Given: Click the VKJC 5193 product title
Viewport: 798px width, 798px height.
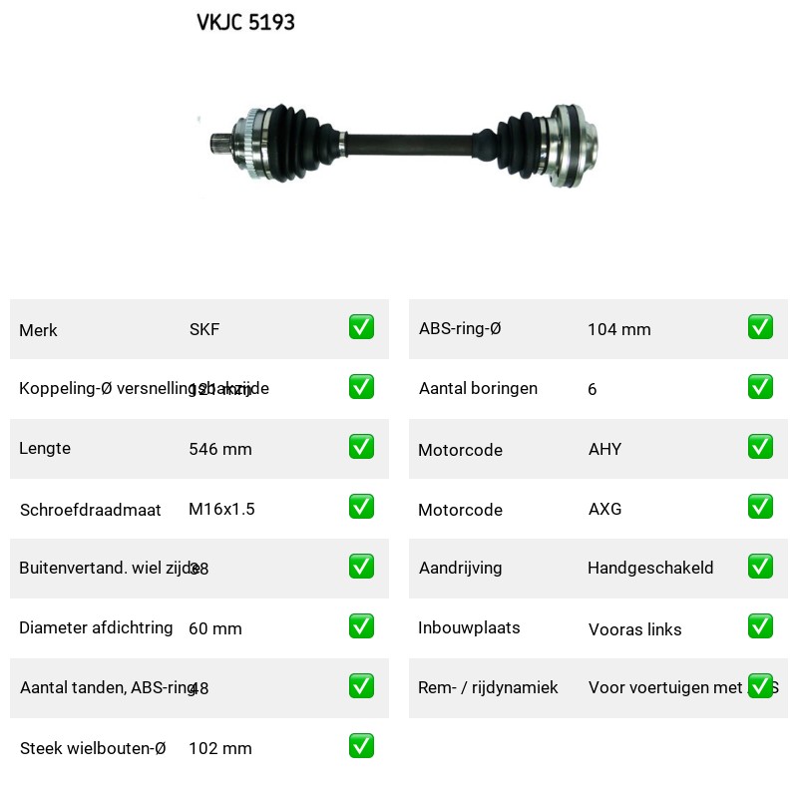Looking at the screenshot, I should pos(245,22).
